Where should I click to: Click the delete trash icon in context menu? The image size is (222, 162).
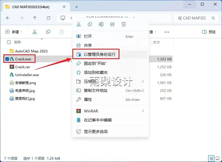(124, 24)
